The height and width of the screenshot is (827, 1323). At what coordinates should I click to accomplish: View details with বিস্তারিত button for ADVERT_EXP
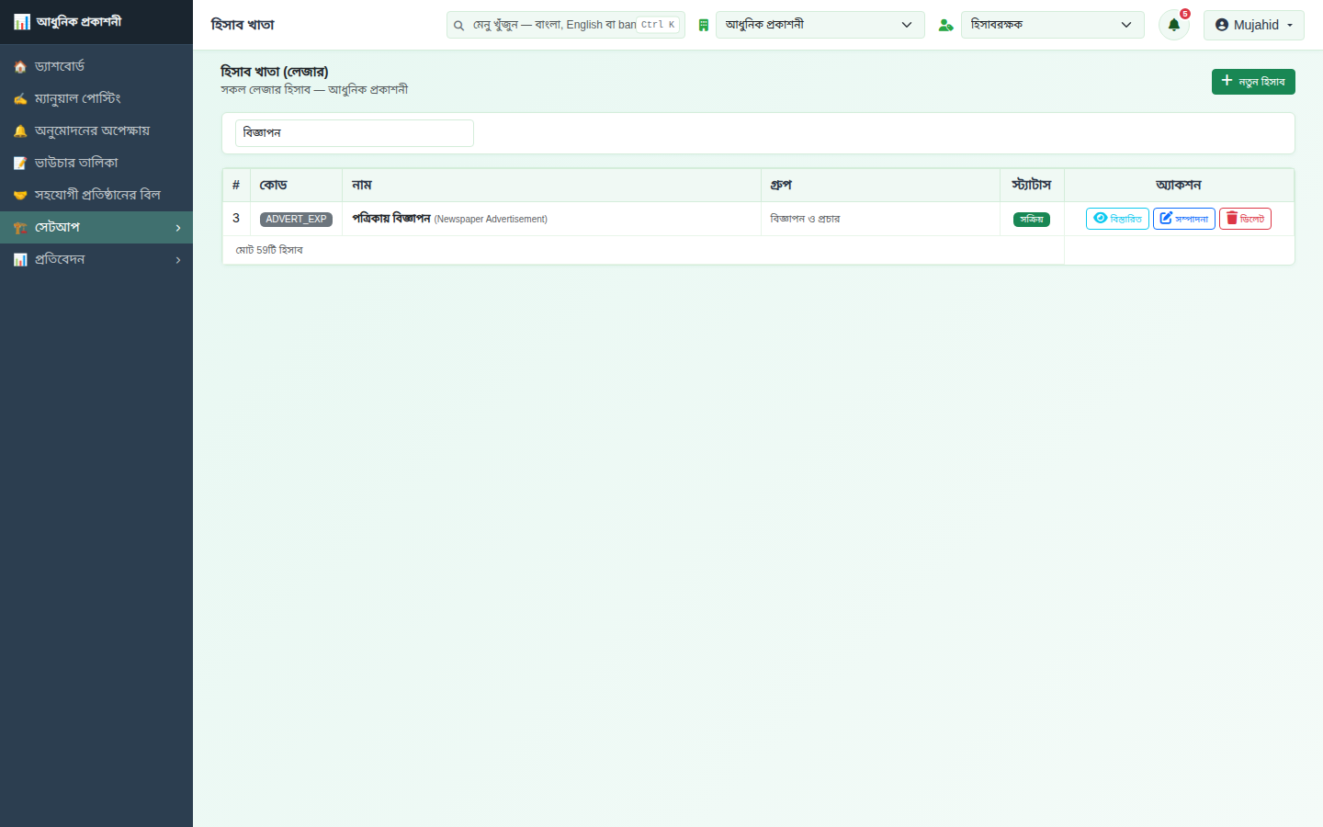pyautogui.click(x=1117, y=219)
